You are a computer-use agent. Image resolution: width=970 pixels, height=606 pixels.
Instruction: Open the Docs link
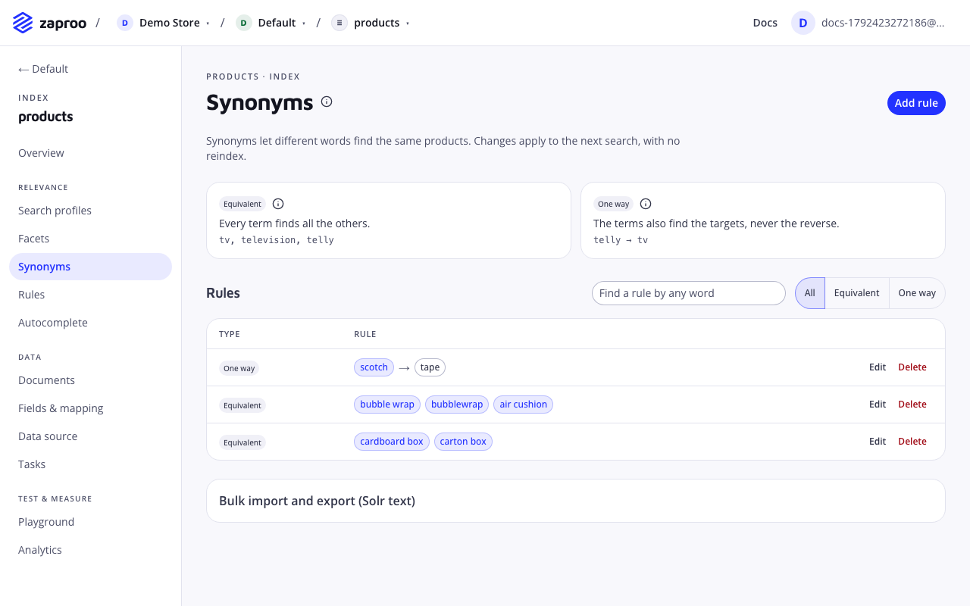(x=765, y=23)
